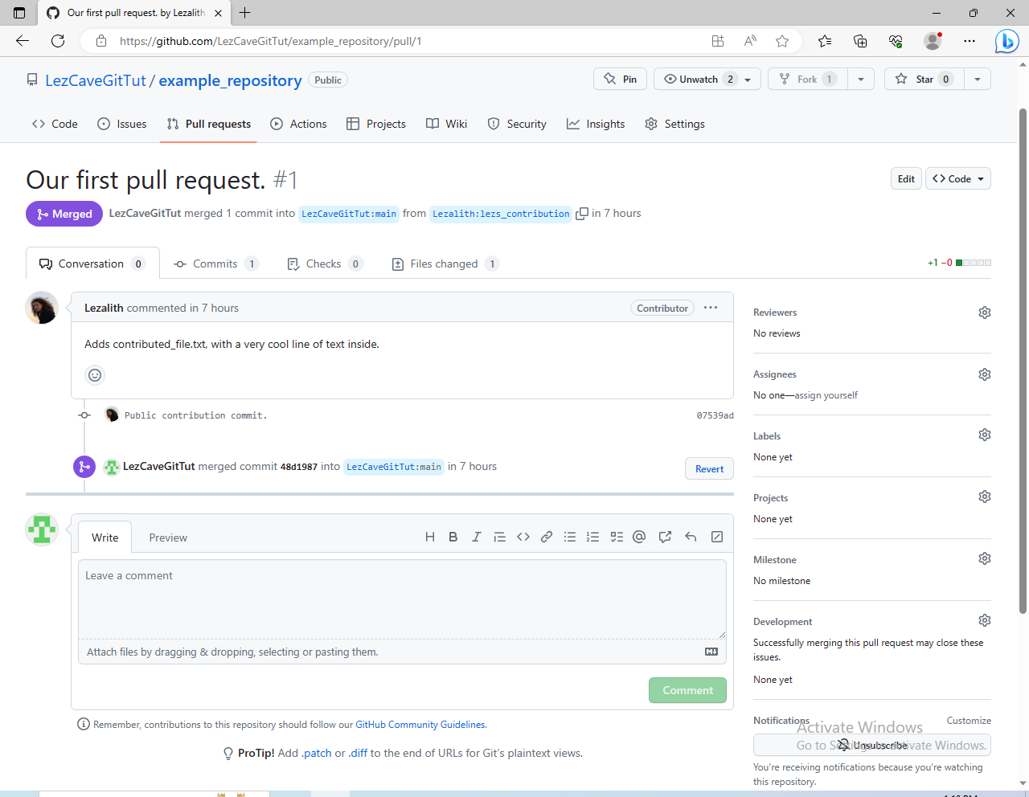This screenshot has height=797, width=1029.
Task: Open the Code repository tab
Action: point(55,124)
